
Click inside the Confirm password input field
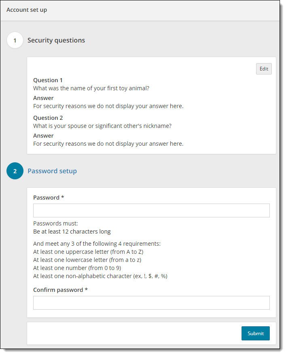tap(151, 302)
